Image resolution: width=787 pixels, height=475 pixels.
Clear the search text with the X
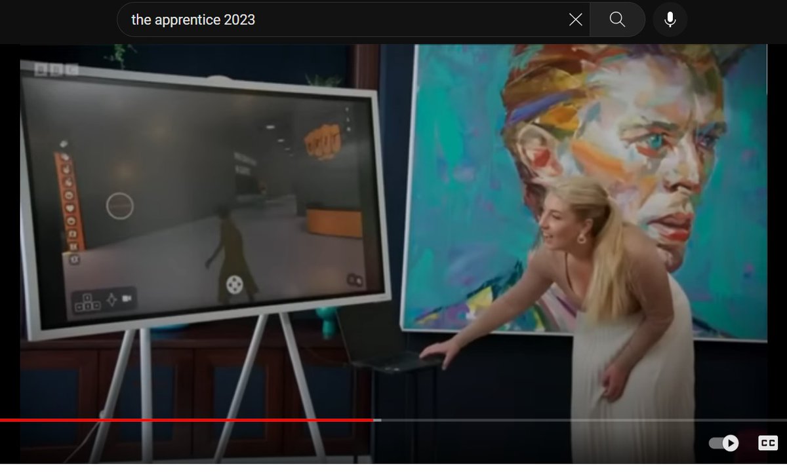(575, 20)
